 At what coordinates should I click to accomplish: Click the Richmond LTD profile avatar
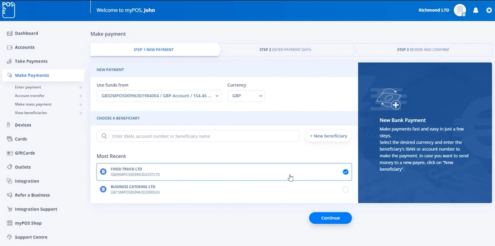[x=460, y=10]
